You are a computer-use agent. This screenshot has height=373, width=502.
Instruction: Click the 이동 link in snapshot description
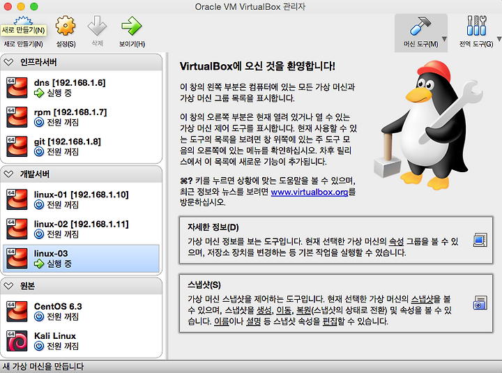284,310
